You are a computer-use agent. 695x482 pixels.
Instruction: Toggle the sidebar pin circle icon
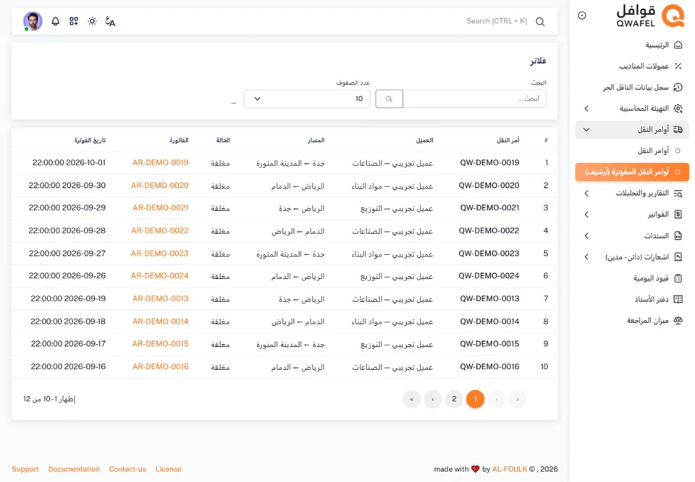tap(582, 15)
